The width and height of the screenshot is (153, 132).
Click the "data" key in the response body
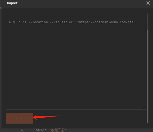coord(41,130)
